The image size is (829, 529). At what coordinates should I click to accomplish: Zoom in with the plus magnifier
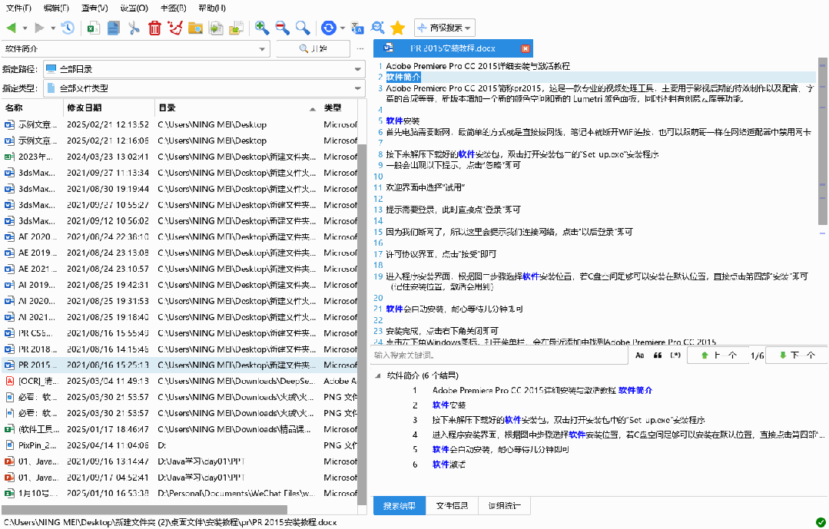(262, 28)
